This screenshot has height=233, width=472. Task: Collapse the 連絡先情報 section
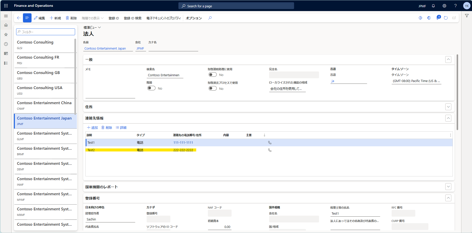tap(448, 118)
